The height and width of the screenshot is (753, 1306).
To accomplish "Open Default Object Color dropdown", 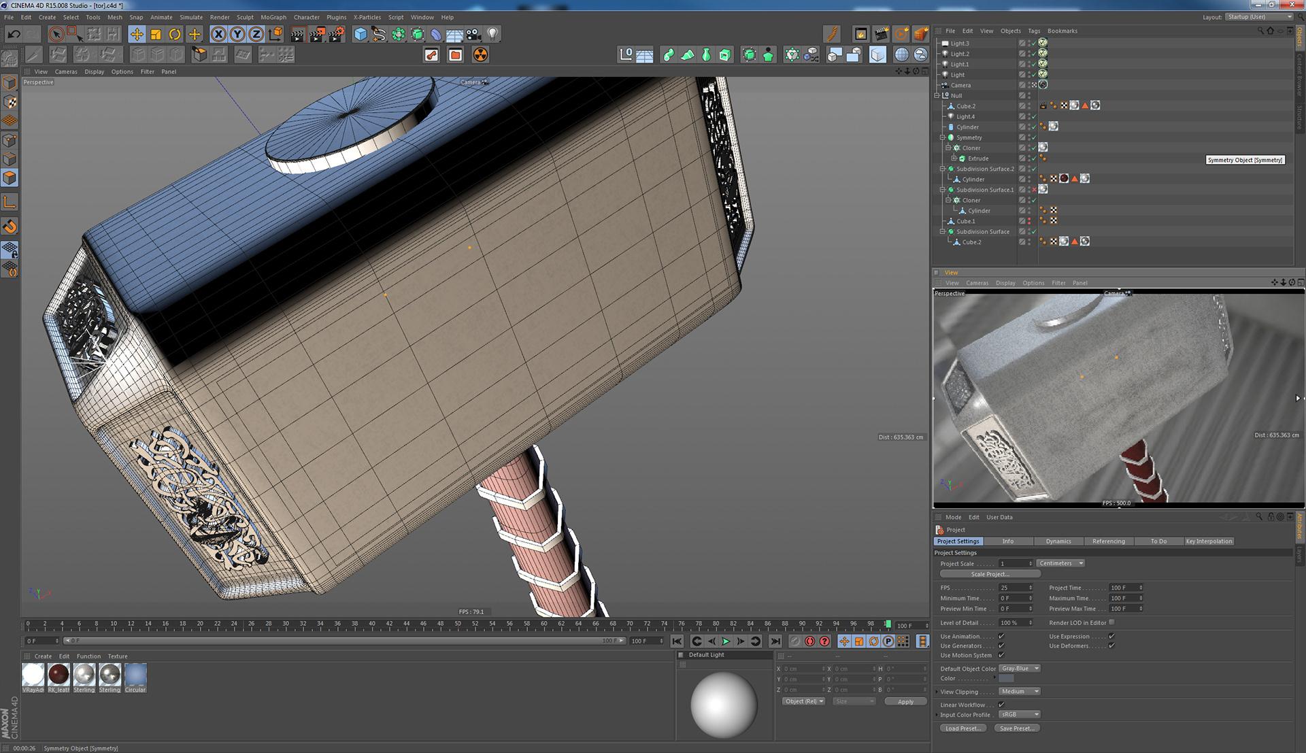I will point(1020,669).
